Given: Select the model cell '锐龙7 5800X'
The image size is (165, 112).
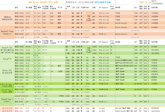Looking at the screenshot, I should pos(19,20).
